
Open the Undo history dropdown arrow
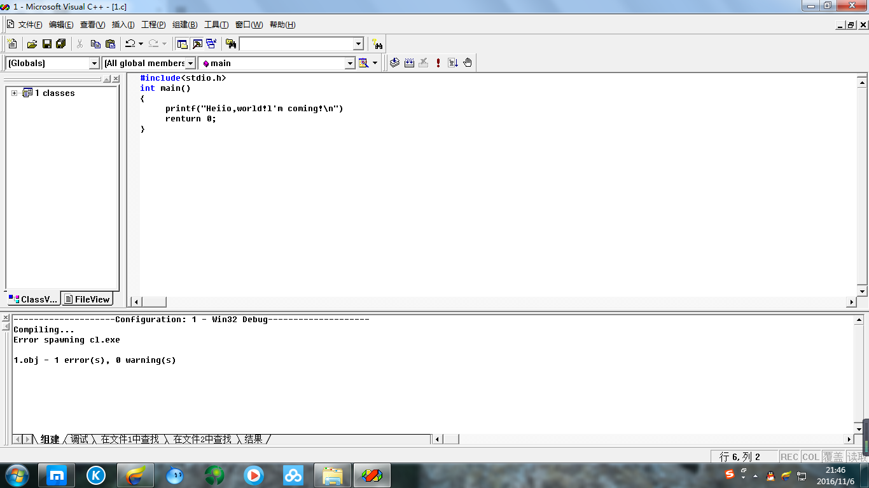(x=141, y=44)
